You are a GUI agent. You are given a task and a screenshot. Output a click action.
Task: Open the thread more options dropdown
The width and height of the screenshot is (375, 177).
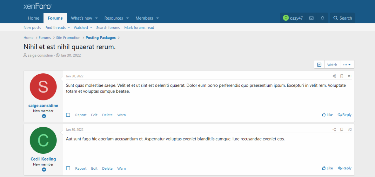click(347, 65)
